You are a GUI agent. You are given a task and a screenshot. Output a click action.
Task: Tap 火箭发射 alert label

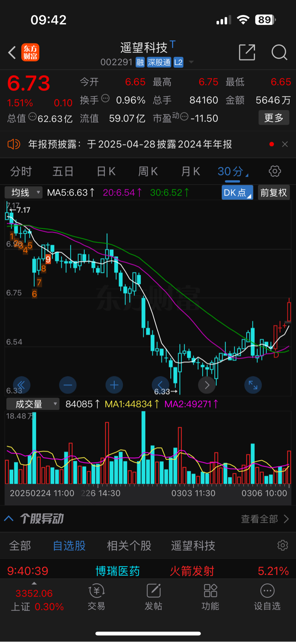pos(192,571)
